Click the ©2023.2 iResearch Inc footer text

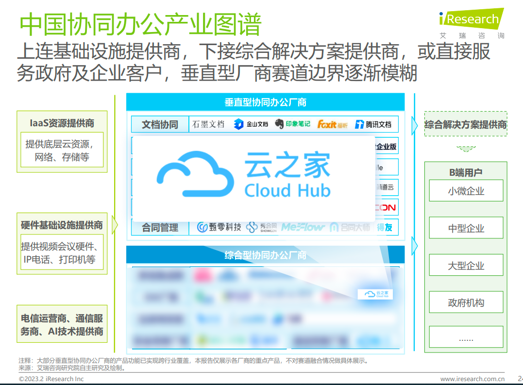coord(51,379)
